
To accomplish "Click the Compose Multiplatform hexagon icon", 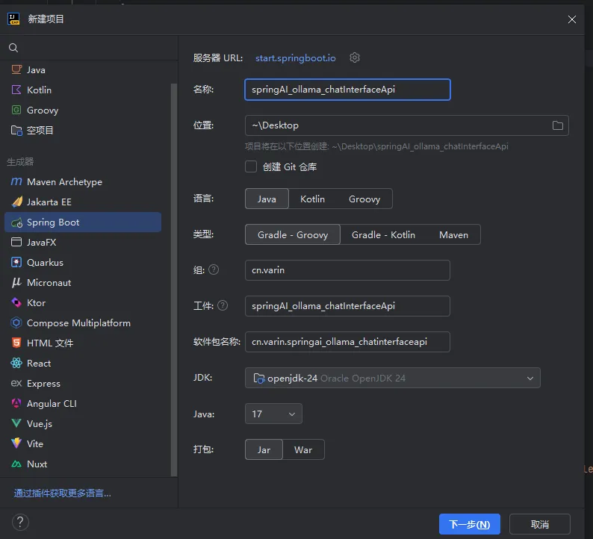I will (16, 323).
